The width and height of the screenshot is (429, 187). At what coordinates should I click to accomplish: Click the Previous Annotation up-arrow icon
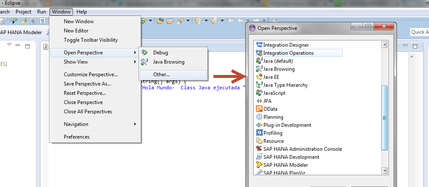(214, 21)
